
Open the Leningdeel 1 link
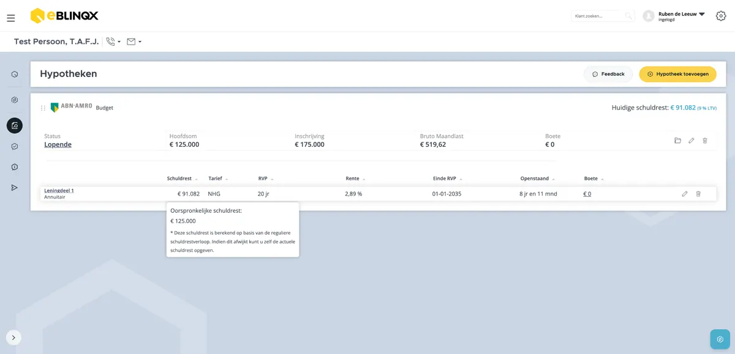[x=59, y=191]
